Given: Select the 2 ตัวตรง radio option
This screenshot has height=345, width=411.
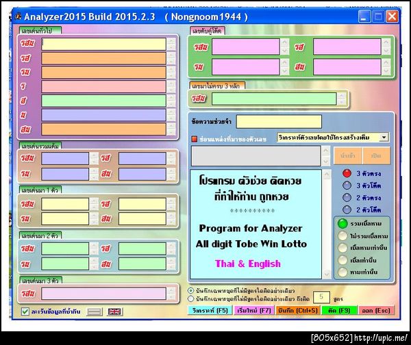Looking at the screenshot, I should tap(347, 197).
